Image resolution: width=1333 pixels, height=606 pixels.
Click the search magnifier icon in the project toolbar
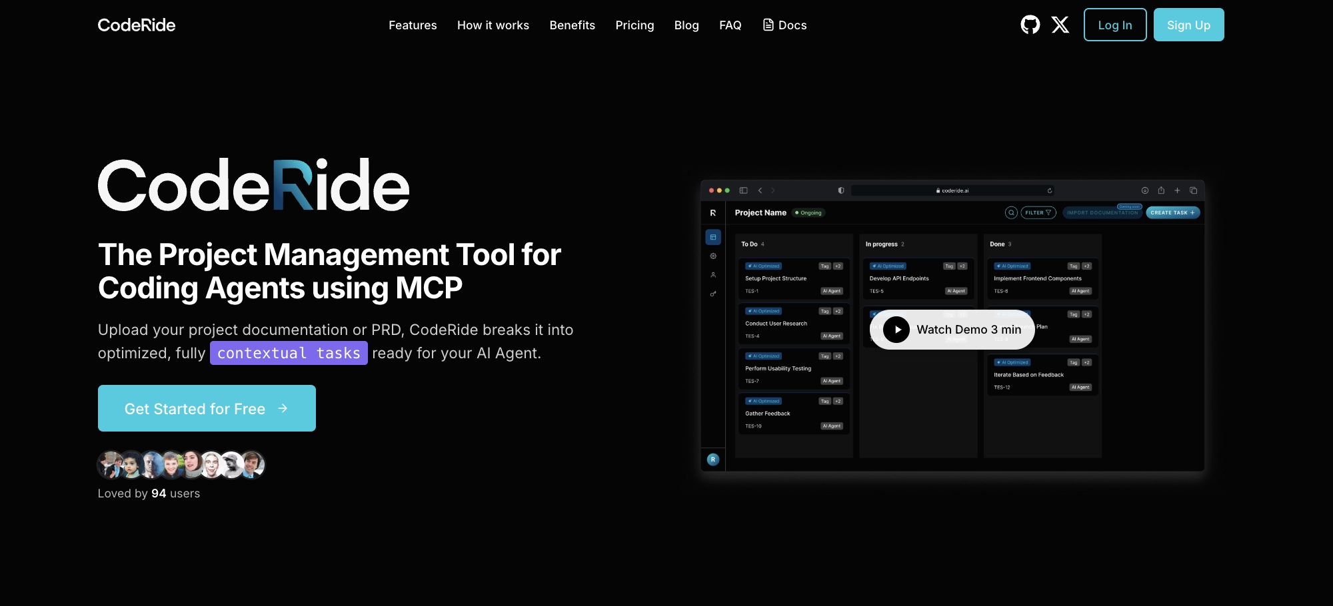point(1010,212)
